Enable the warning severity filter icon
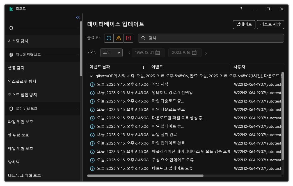The height and width of the screenshot is (186, 293). (118, 38)
